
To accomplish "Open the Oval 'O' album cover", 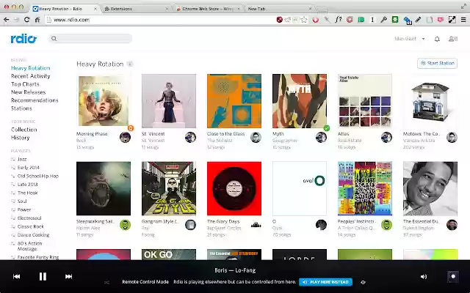I will tap(300, 188).
